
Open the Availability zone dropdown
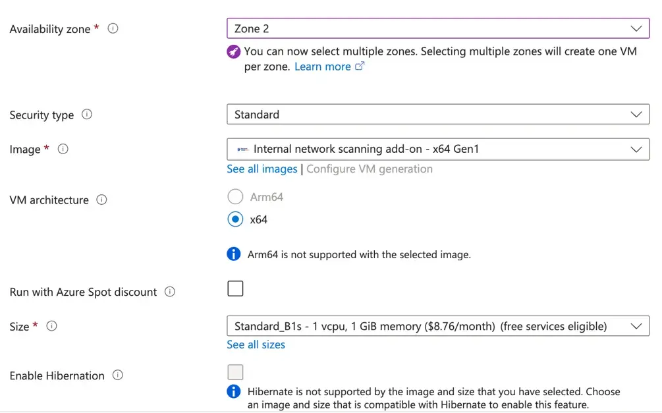click(438, 29)
